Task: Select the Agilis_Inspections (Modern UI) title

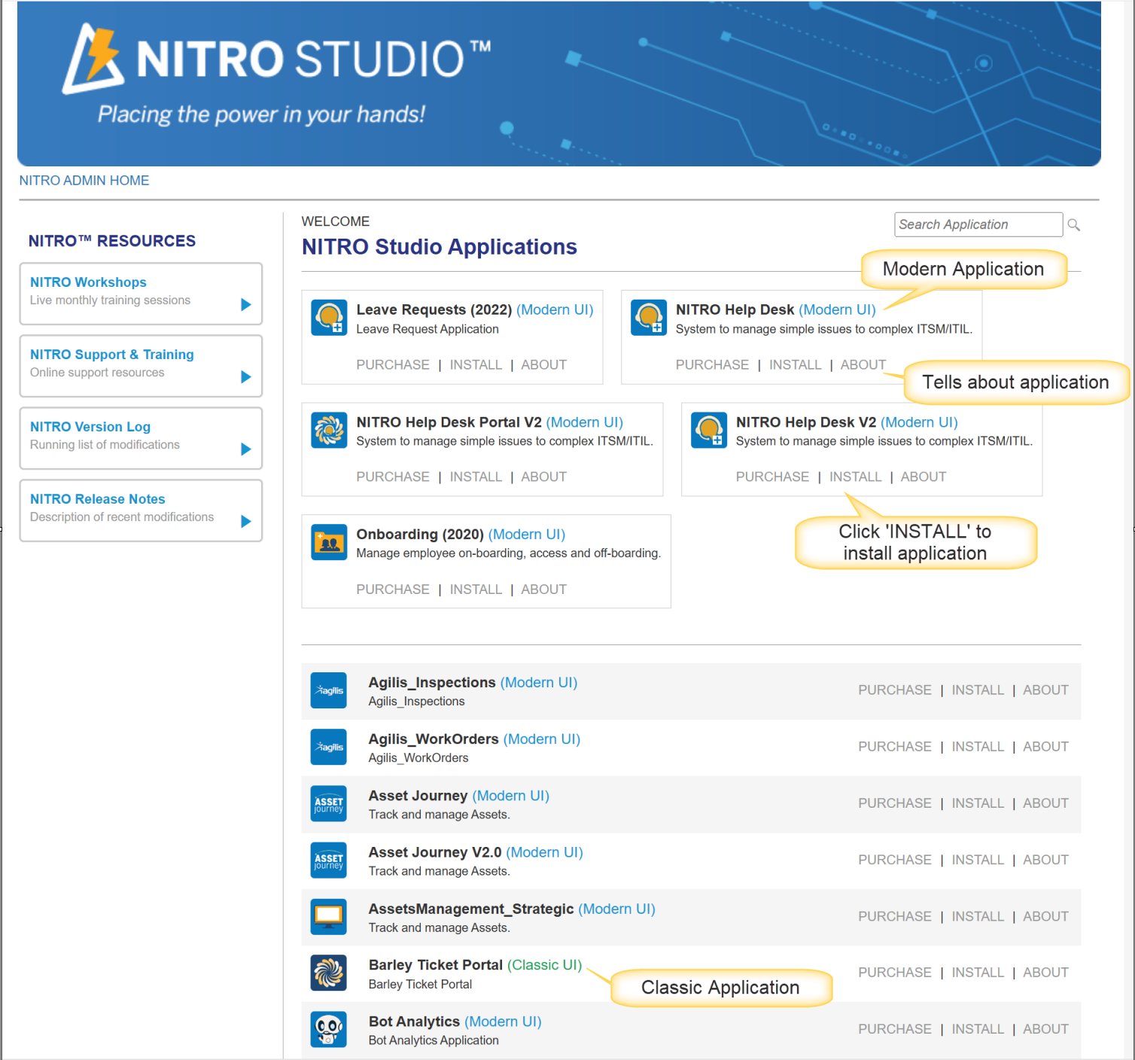Action: [x=473, y=683]
